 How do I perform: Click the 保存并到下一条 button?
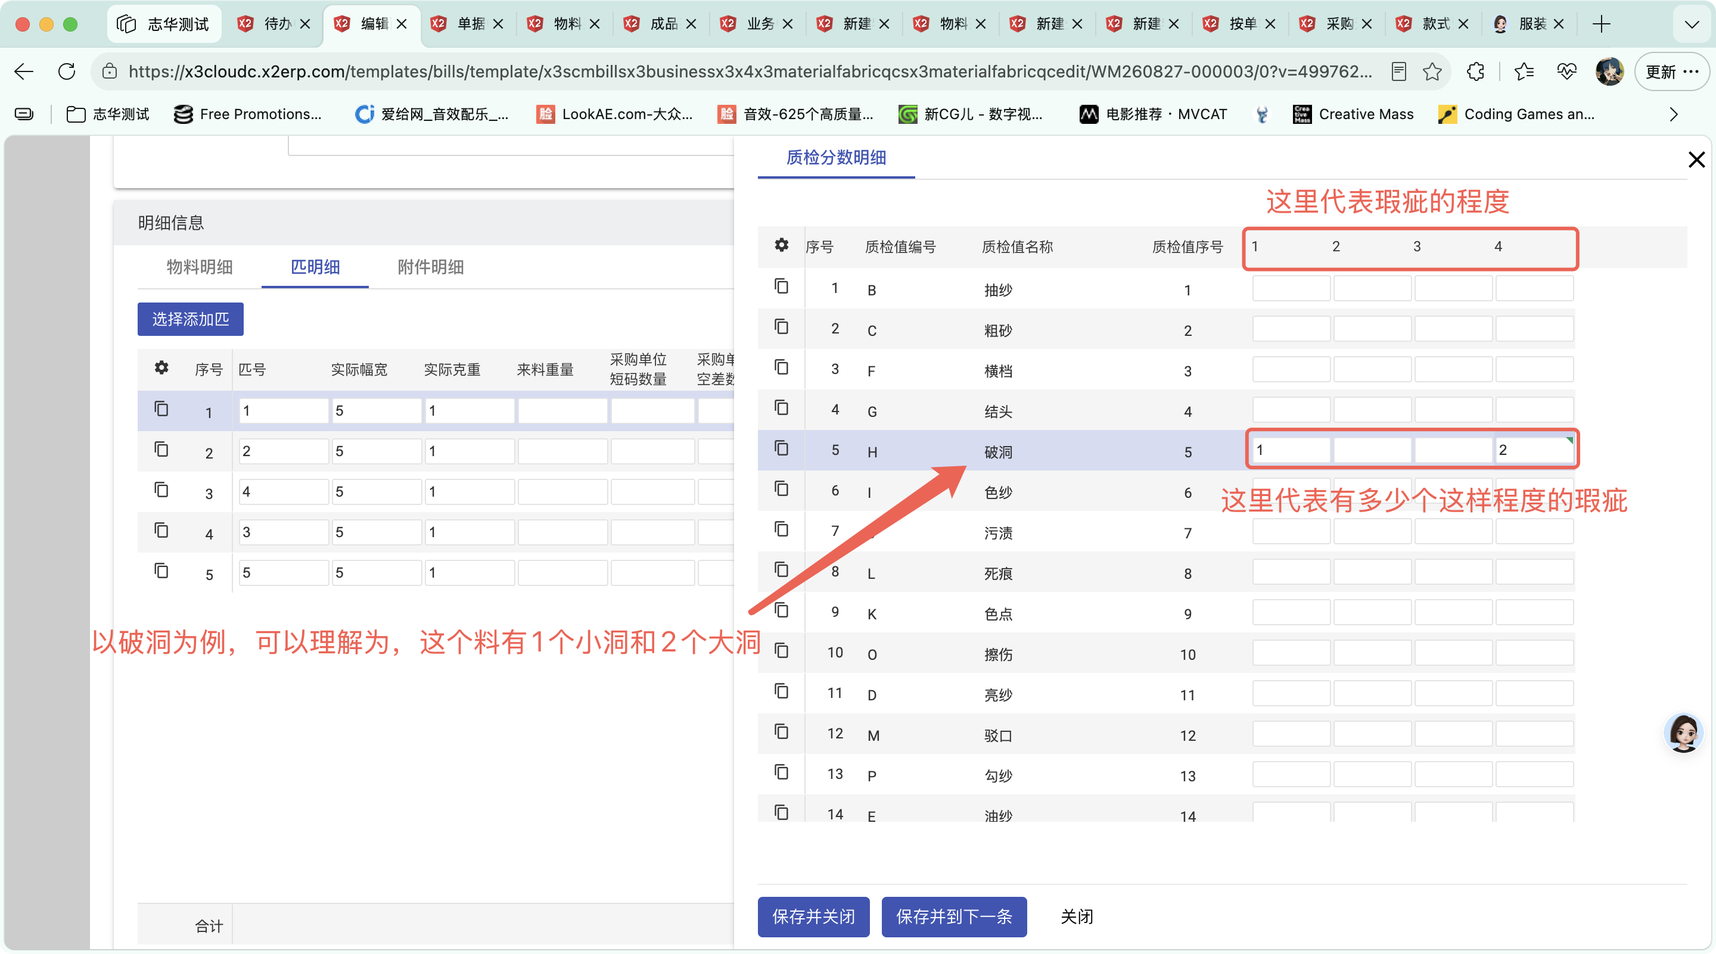[954, 916]
